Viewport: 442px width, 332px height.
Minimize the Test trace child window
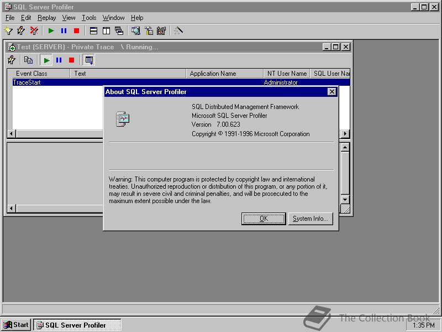point(327,47)
